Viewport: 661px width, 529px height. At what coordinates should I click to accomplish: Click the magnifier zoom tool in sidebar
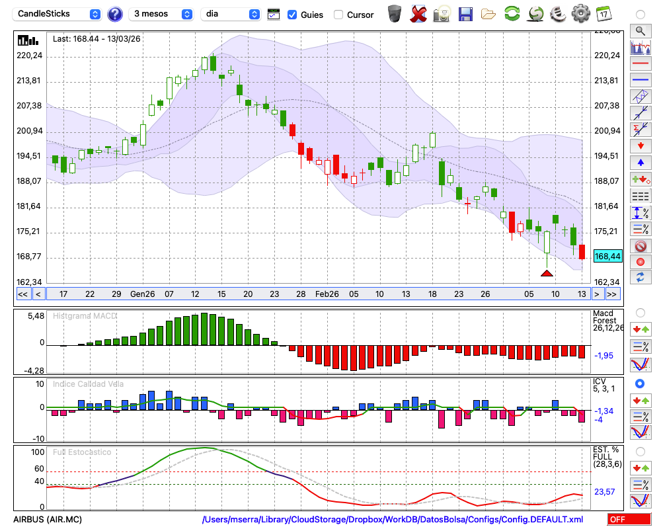click(x=640, y=30)
